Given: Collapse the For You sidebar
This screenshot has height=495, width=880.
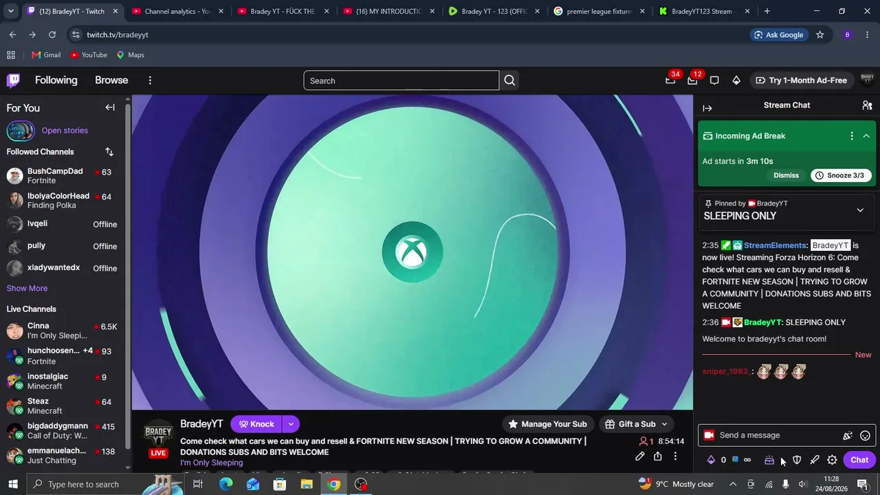Looking at the screenshot, I should pos(110,107).
